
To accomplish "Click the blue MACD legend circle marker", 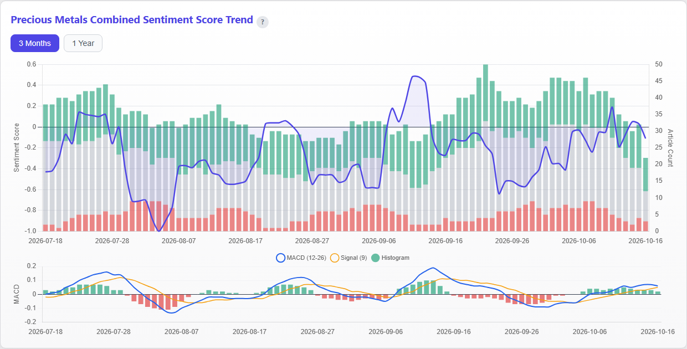I will [280, 258].
